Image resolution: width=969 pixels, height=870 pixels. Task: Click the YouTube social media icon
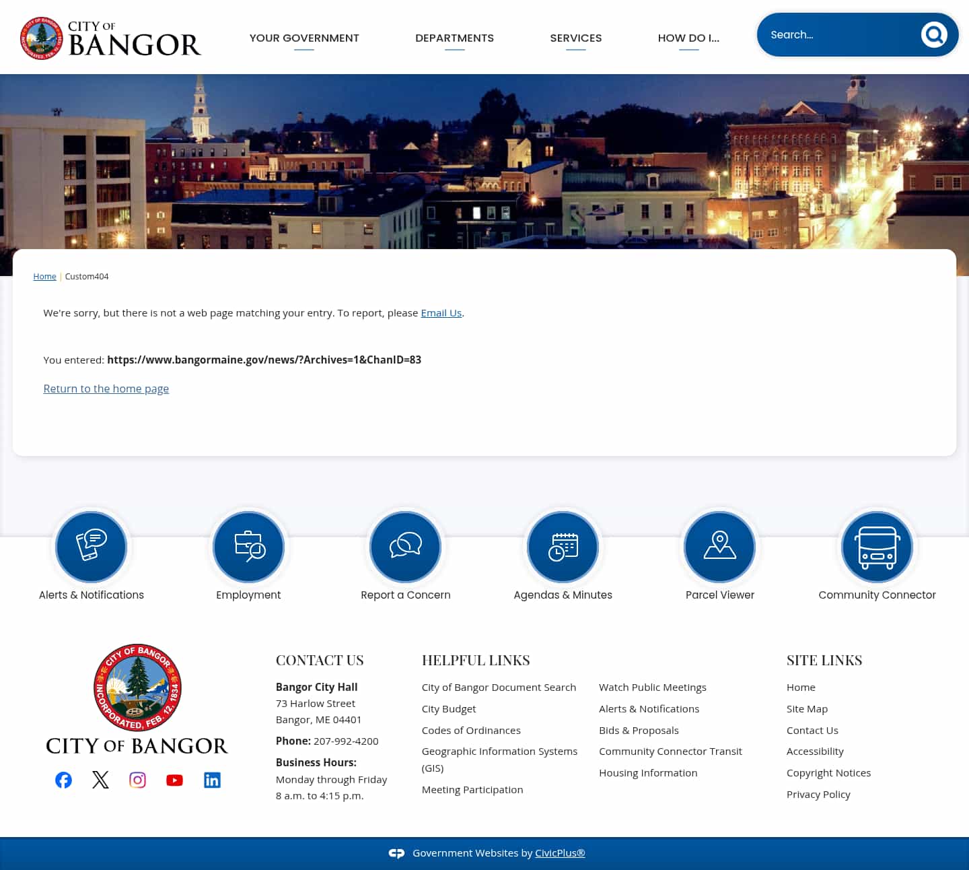click(174, 780)
